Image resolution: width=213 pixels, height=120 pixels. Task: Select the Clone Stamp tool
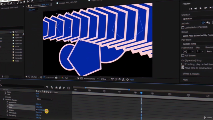point(21,2)
